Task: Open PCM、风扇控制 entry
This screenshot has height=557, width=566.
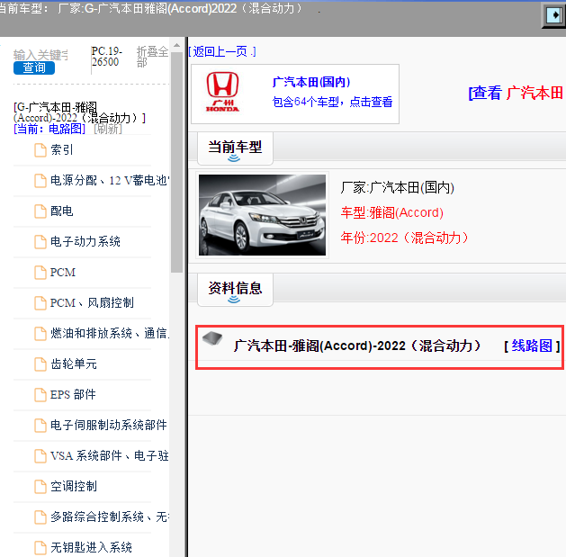Action: (x=92, y=302)
